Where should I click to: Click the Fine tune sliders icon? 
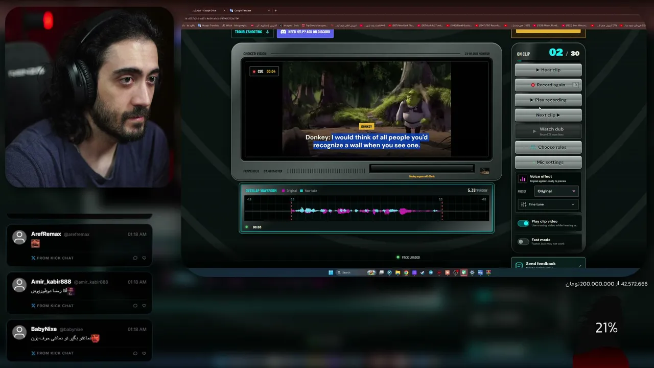click(523, 204)
